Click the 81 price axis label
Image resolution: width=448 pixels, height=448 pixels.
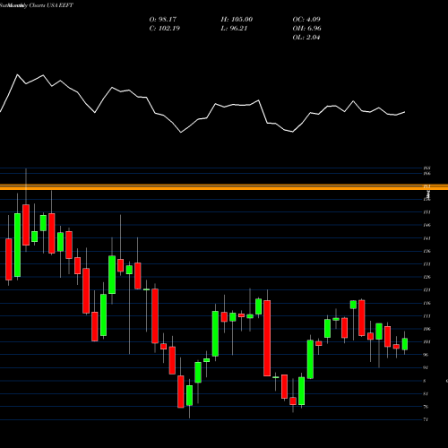coord(426,393)
